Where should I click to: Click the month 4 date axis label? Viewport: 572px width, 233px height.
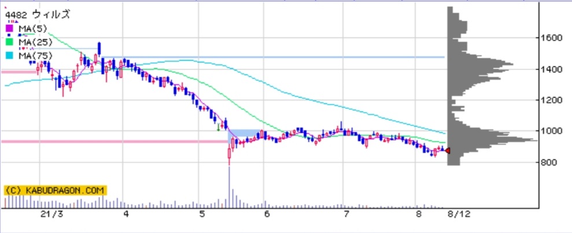(x=126, y=214)
